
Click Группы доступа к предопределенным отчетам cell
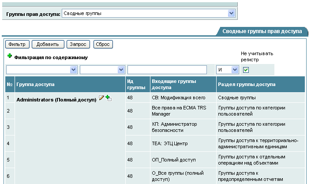(x=260, y=176)
